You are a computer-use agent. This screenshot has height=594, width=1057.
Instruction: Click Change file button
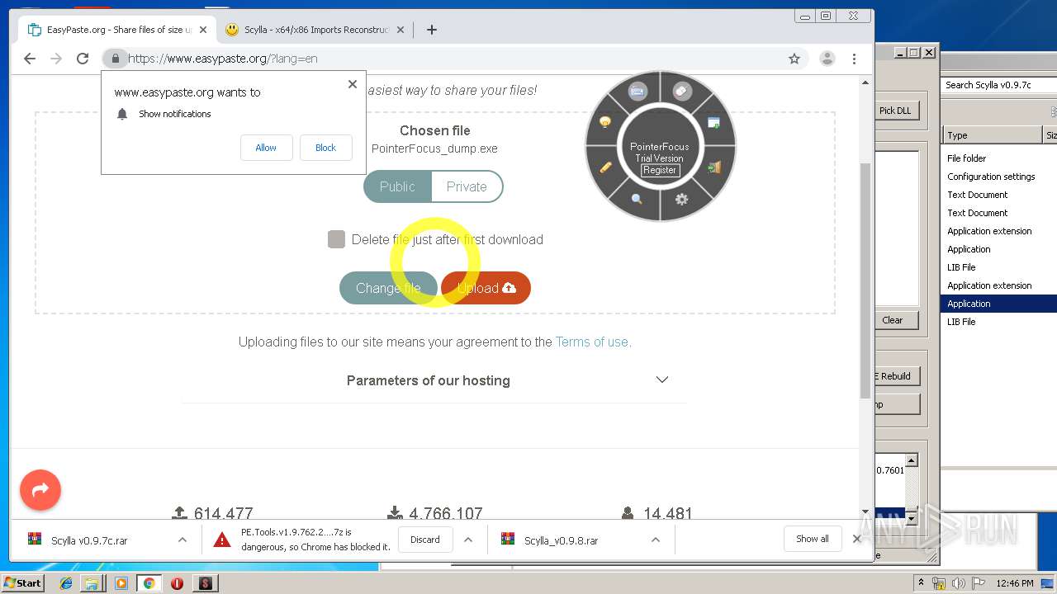tap(388, 288)
